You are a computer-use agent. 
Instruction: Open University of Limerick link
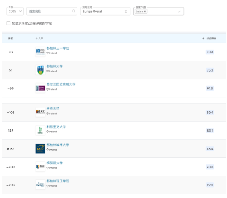click(56, 127)
